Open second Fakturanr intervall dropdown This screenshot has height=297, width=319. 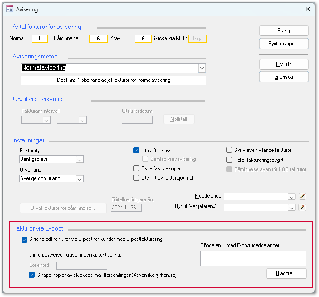[x=82, y=120]
